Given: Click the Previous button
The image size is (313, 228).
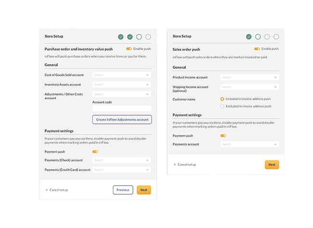Looking at the screenshot, I should click(123, 190).
